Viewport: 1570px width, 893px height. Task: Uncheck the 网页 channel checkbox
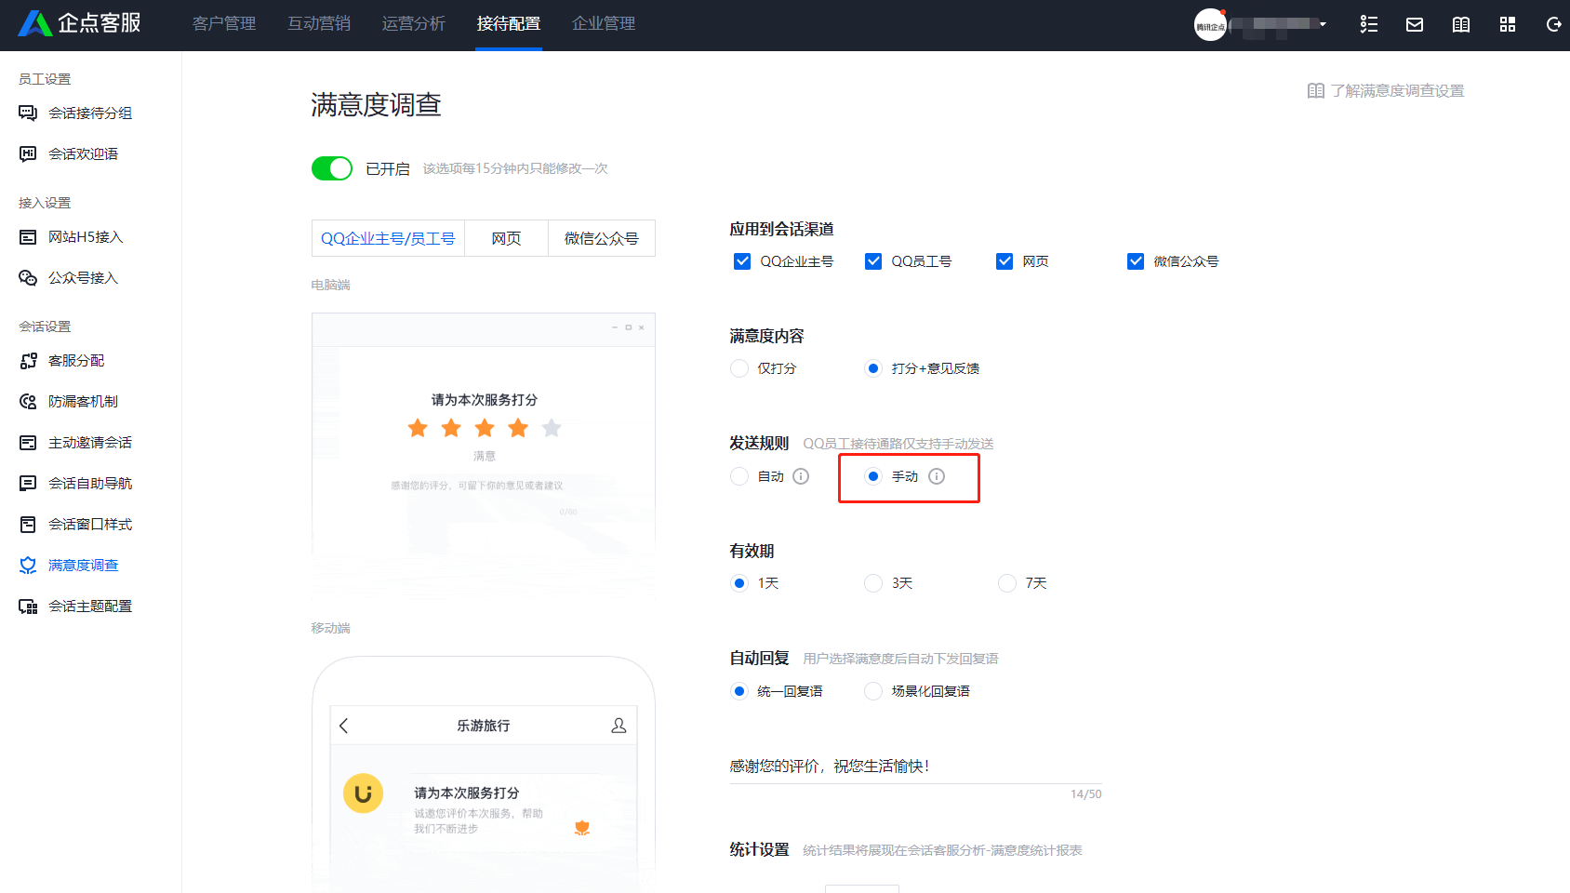coord(1005,261)
